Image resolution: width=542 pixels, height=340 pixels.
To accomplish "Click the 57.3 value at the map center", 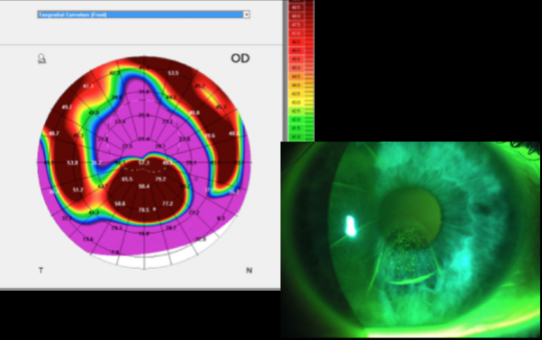I will (x=144, y=163).
